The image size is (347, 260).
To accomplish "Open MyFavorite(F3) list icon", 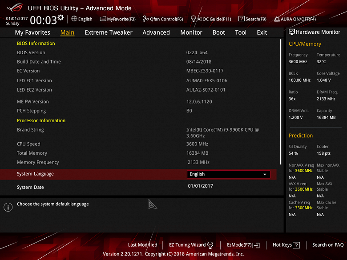I will tap(103, 19).
